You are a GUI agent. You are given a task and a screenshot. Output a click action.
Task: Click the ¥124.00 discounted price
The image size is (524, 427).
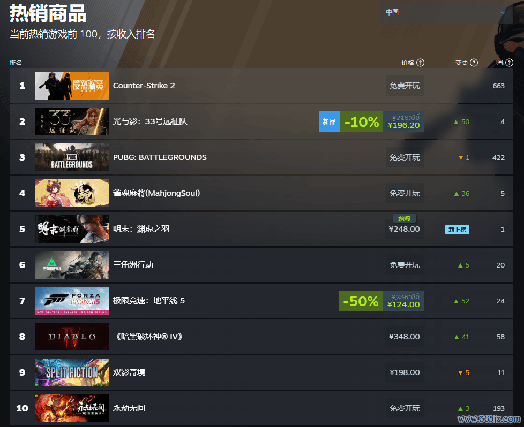[x=403, y=305]
